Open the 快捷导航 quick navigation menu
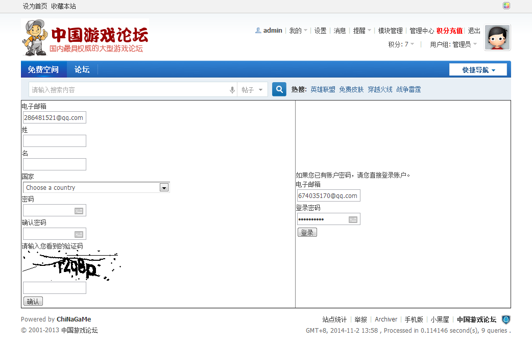This screenshot has height=347, width=532. tap(477, 69)
